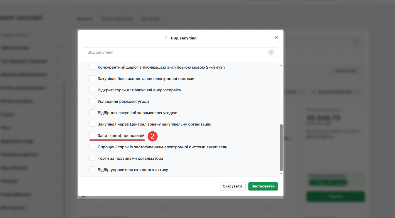Tick Закупівля через Централізовану закупівельну організацію
The height and width of the screenshot is (218, 395).
(x=92, y=124)
